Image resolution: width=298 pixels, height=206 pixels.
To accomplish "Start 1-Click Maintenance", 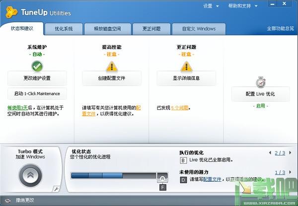I will tap(37, 94).
